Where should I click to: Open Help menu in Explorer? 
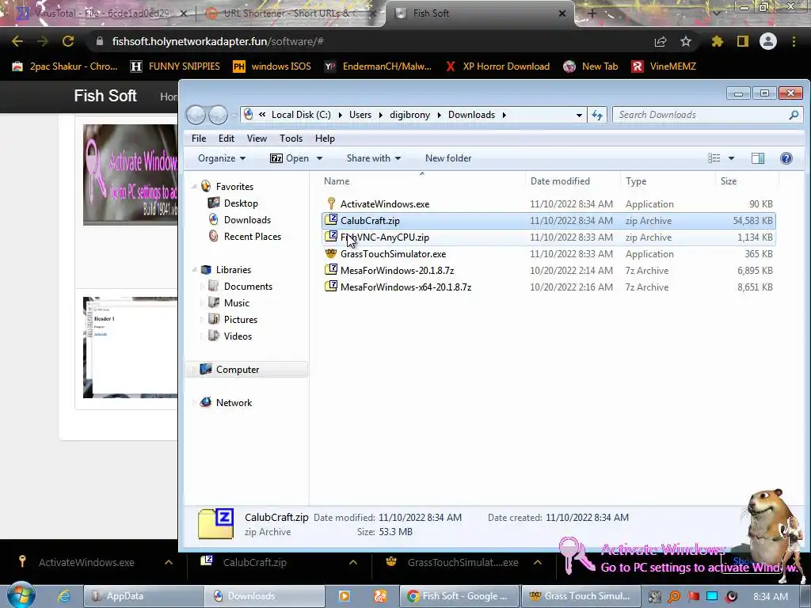point(325,139)
